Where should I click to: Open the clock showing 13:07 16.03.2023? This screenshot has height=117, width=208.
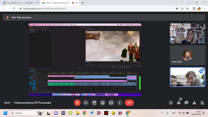click(x=196, y=113)
